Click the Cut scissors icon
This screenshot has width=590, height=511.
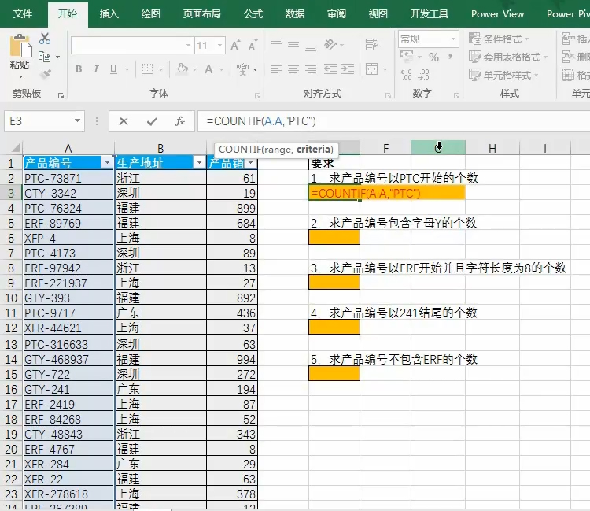point(45,39)
